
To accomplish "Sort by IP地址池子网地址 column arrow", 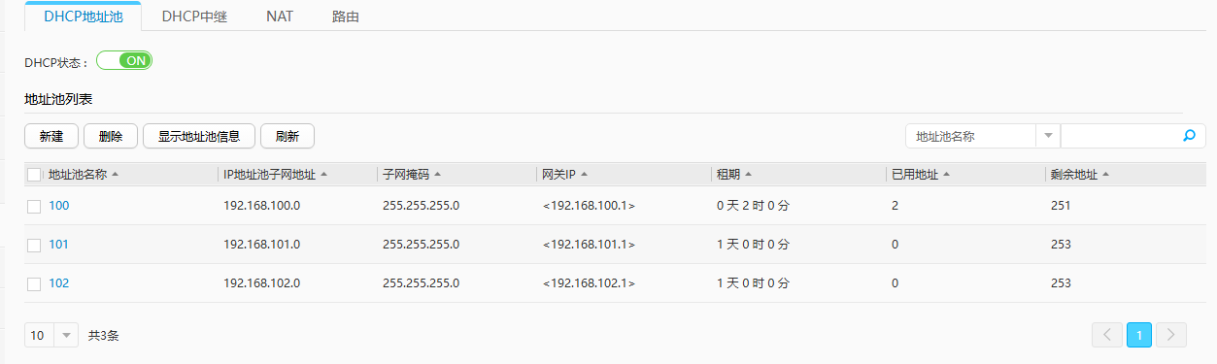I will click(323, 175).
